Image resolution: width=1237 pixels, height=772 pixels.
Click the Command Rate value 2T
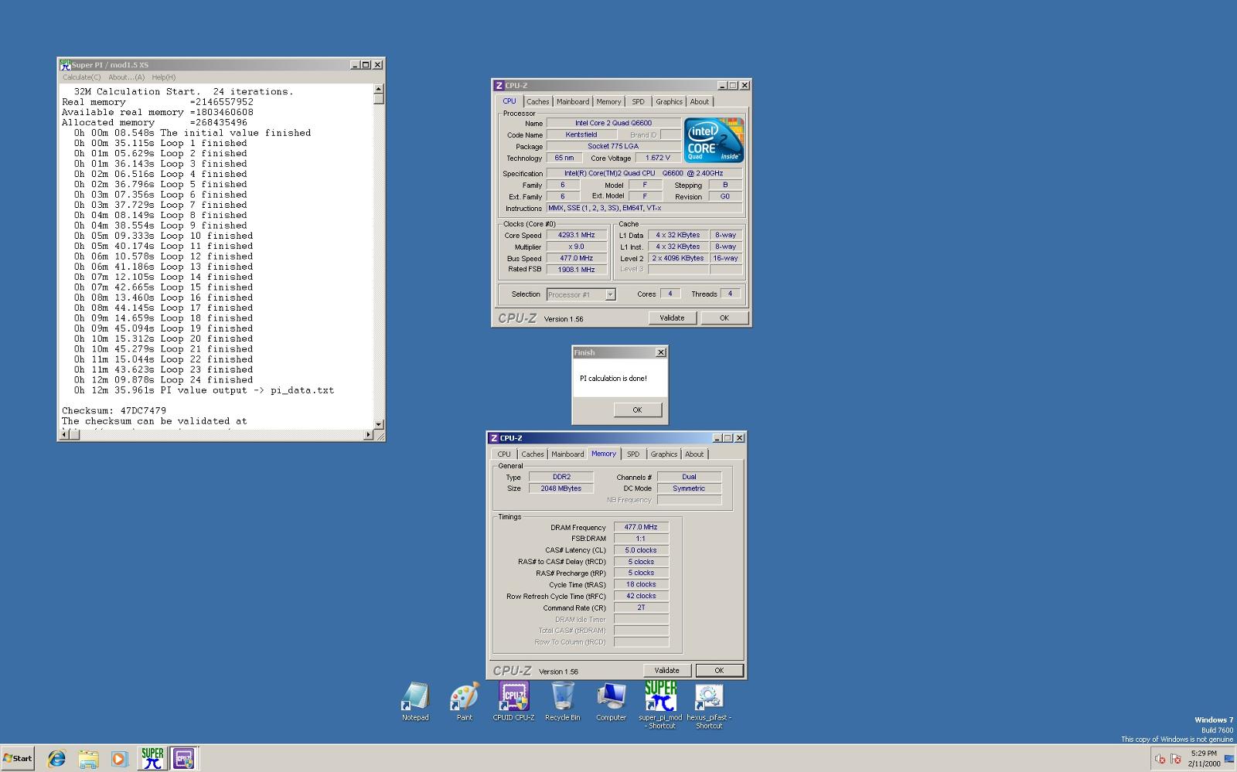pos(641,607)
